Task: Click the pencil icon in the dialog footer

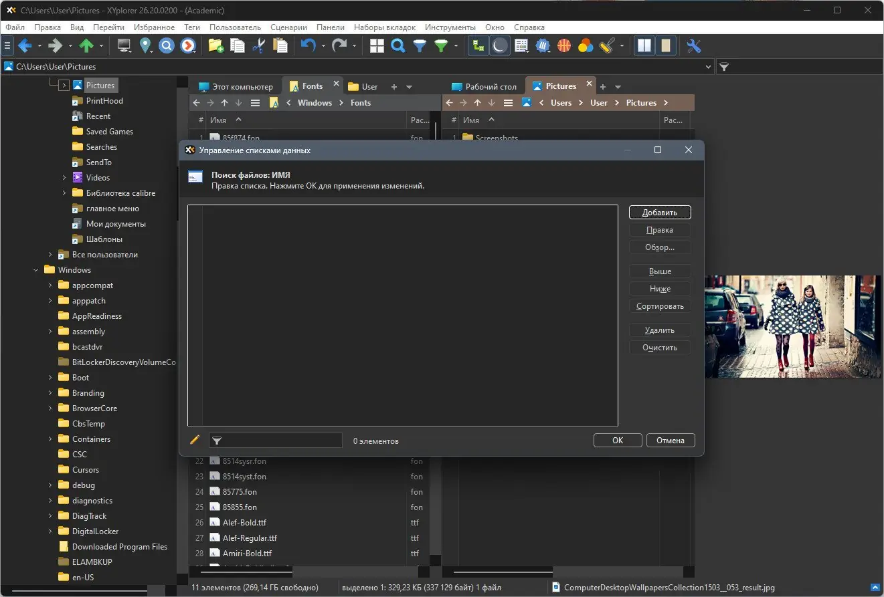Action: pos(195,440)
